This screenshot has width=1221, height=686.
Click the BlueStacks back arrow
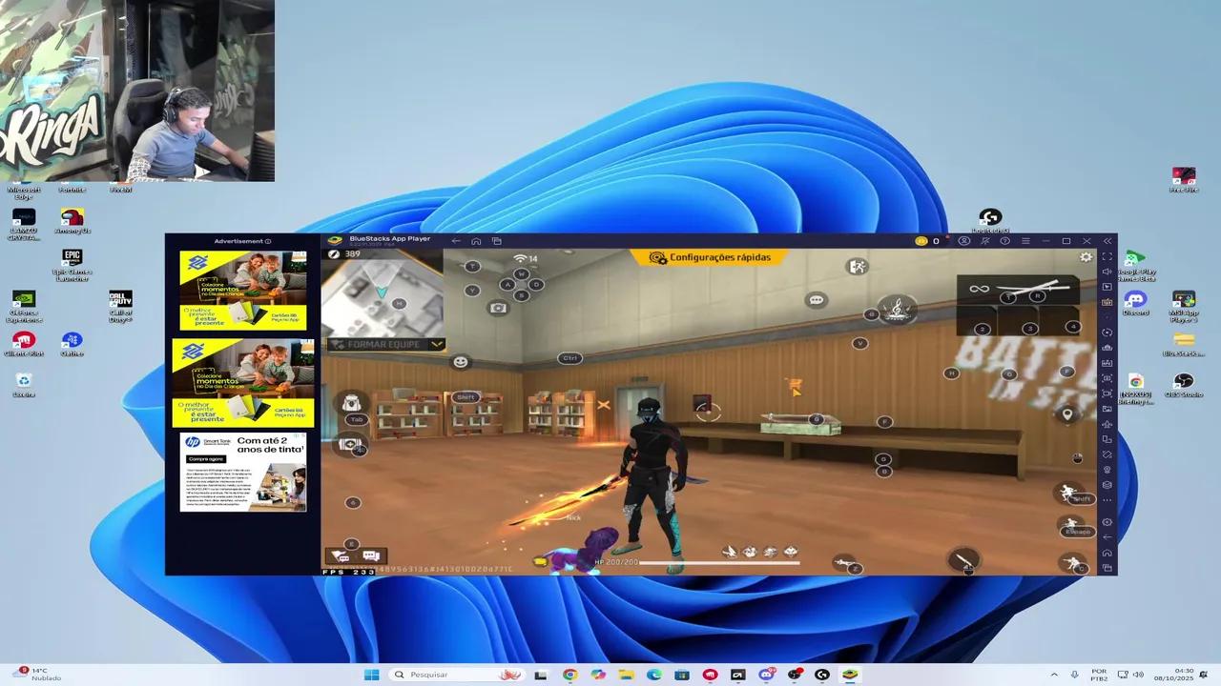[456, 241]
